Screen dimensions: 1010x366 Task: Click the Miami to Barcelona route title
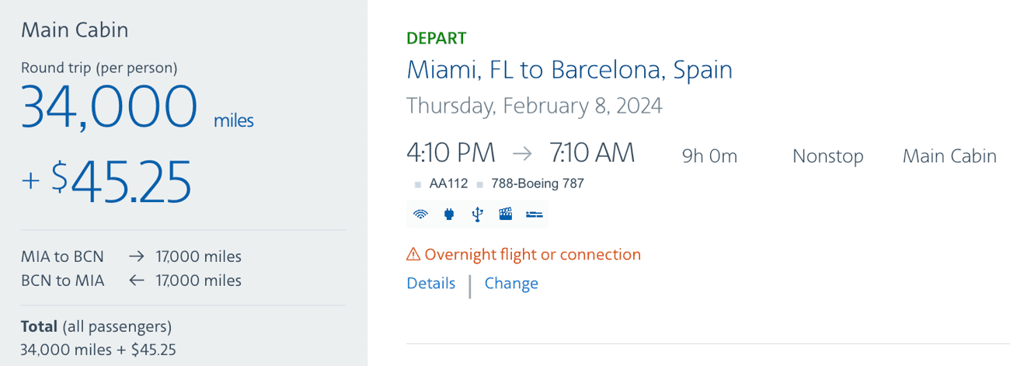pyautogui.click(x=569, y=70)
